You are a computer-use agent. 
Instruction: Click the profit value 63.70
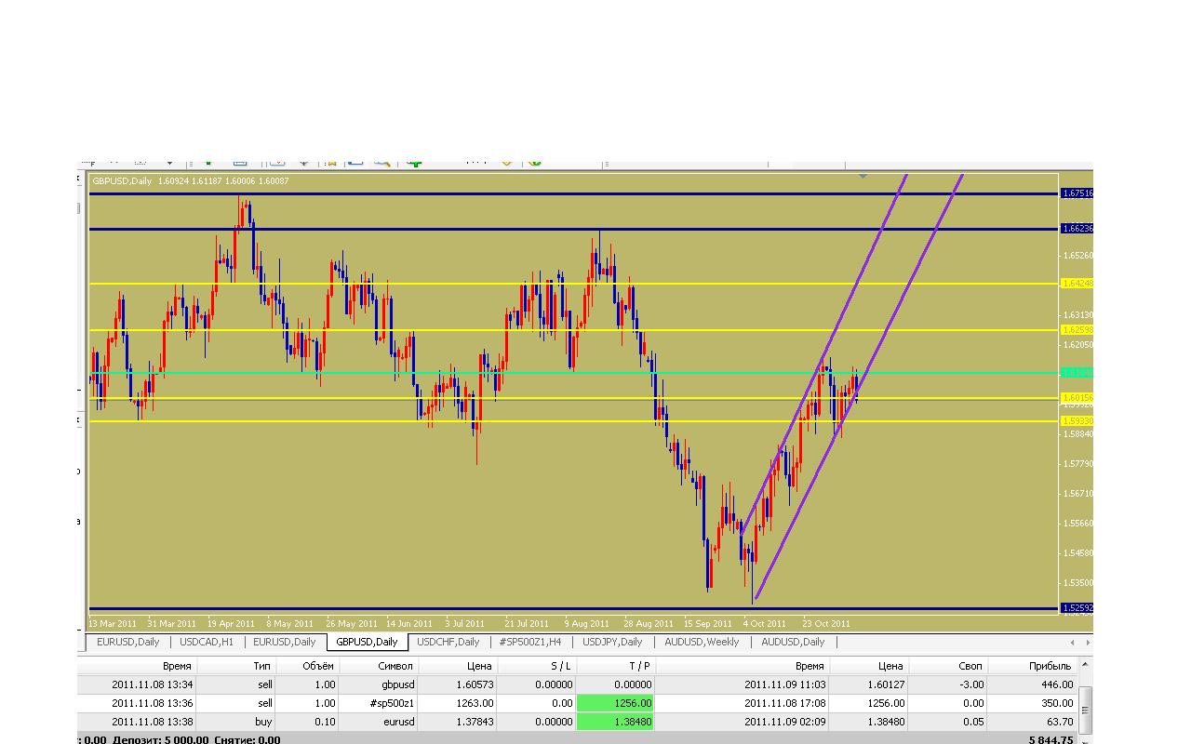1060,722
